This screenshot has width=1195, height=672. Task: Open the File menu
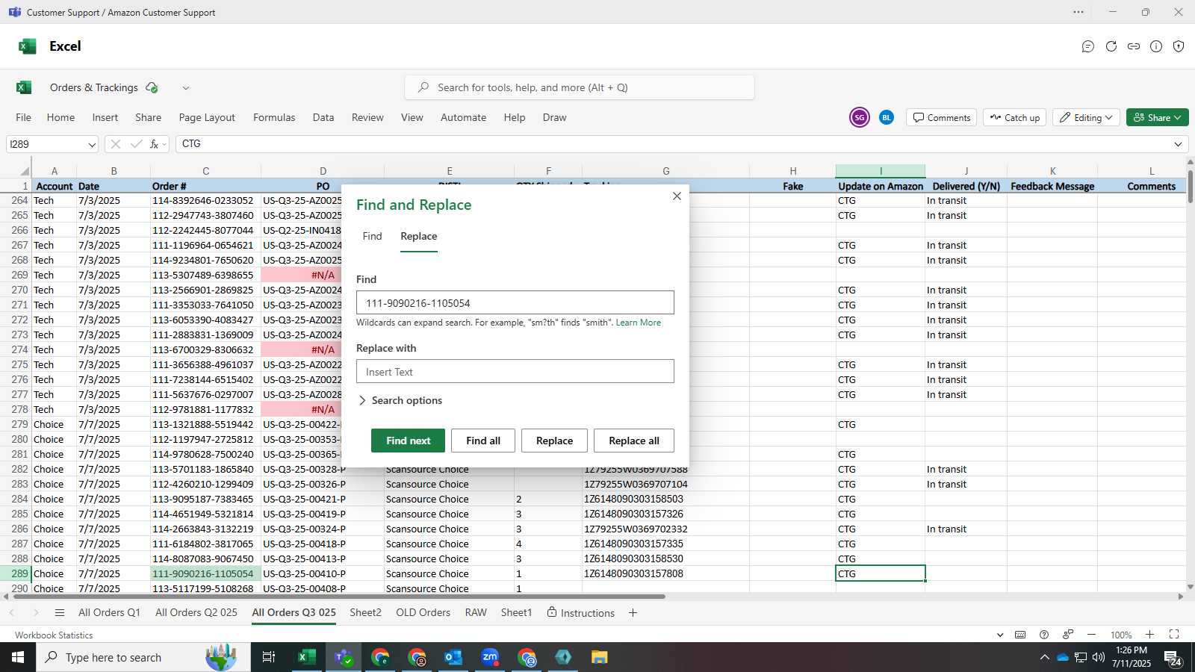coord(24,117)
